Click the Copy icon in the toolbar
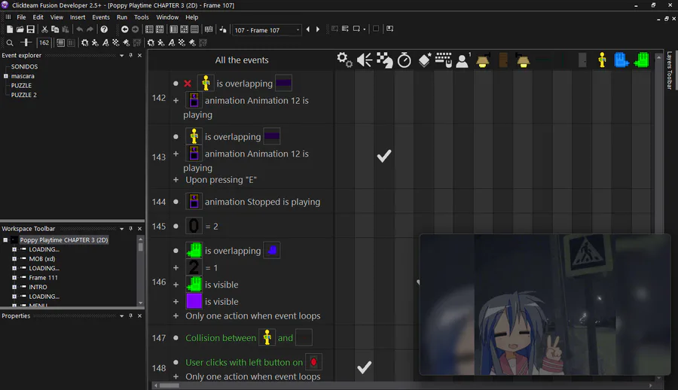678x390 pixels. [x=55, y=29]
